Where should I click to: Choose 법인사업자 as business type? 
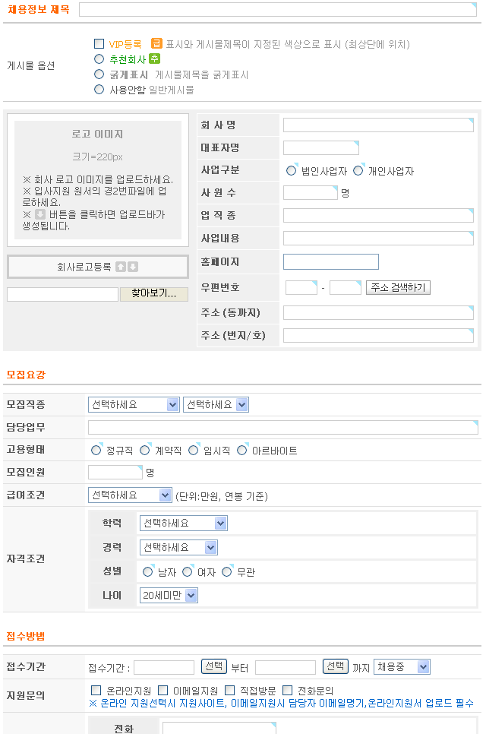click(x=291, y=170)
